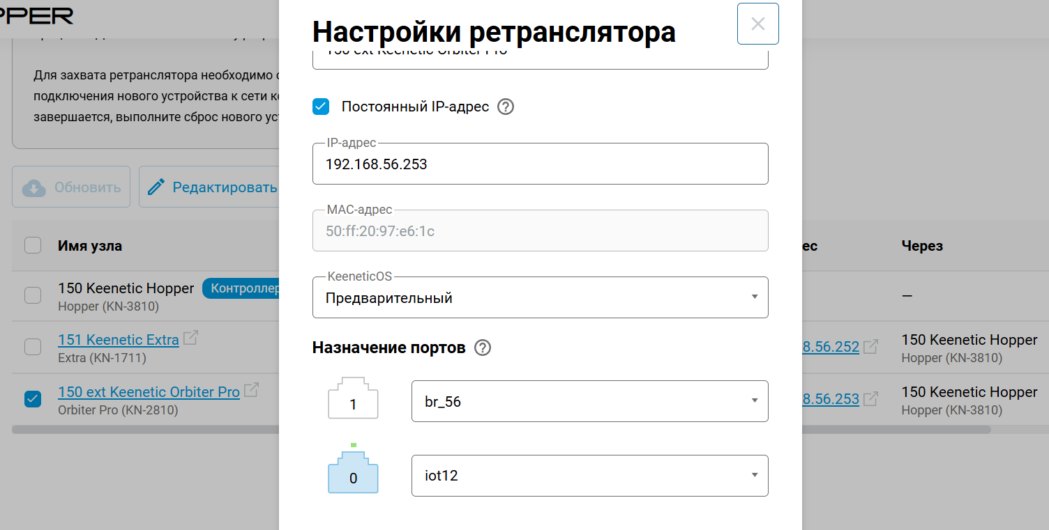Screen dimensions: 1049x530
Task: Click external-link icon beside 8.56.252 address
Action: point(870,346)
